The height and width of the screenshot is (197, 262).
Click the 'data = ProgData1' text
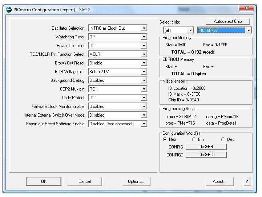(x=221, y=123)
